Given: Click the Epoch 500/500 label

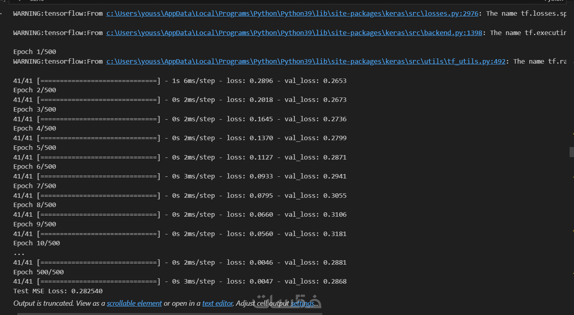Looking at the screenshot, I should coord(38,272).
